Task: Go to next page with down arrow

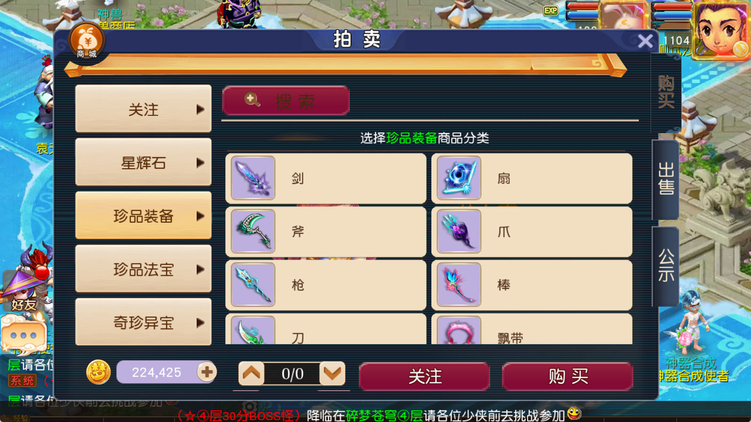Action: (x=332, y=373)
